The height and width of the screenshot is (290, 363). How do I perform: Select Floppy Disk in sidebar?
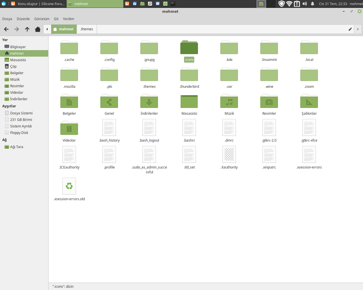24,133
